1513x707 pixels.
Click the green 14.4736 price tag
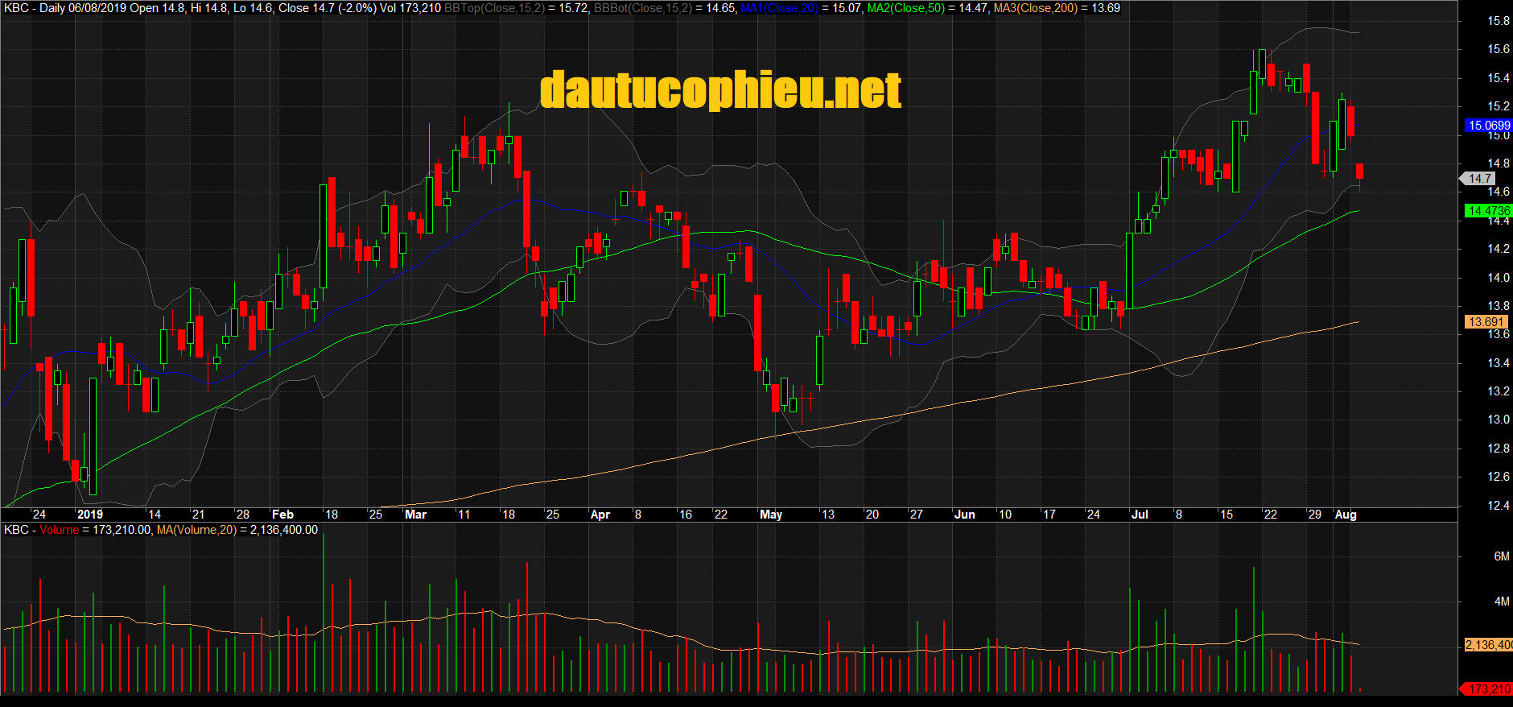(1488, 211)
